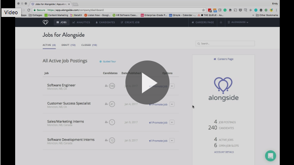Open the Enterprise-Grade bookmark
This screenshot has height=165, width=294.
[x=154, y=15]
